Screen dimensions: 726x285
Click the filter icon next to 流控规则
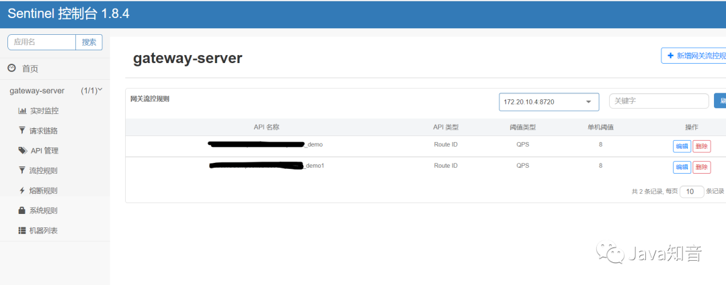coord(22,170)
